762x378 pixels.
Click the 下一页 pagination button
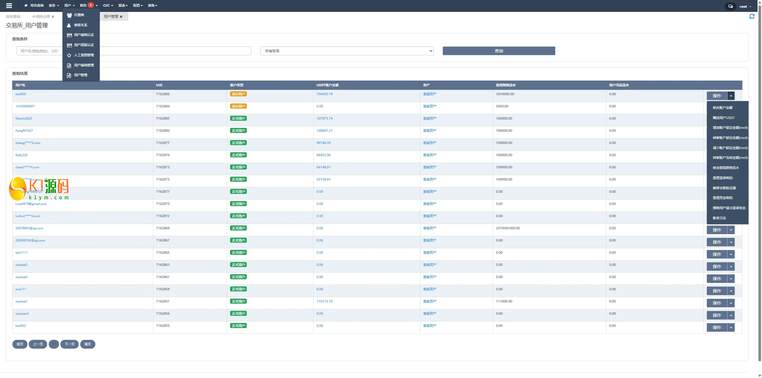(x=69, y=344)
